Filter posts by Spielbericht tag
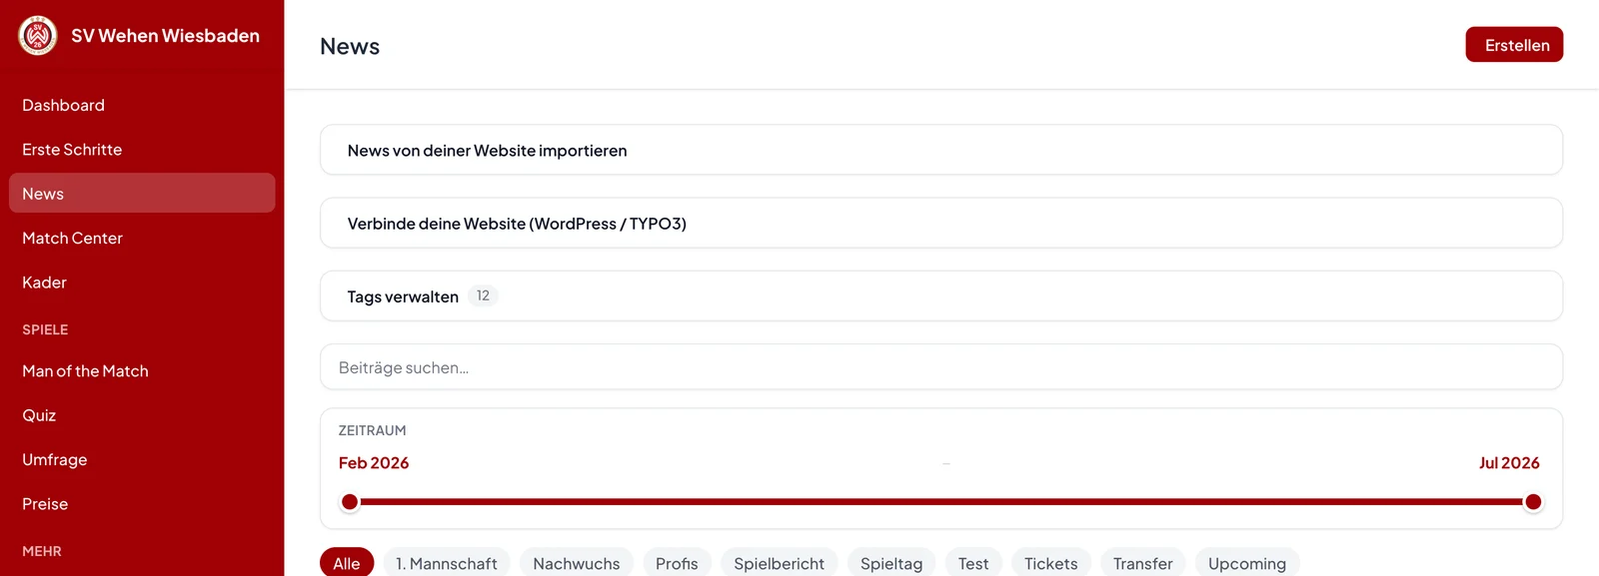 (x=780, y=563)
